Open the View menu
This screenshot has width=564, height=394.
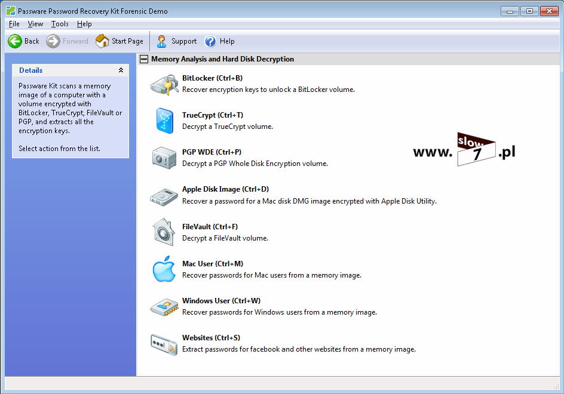[x=35, y=24]
